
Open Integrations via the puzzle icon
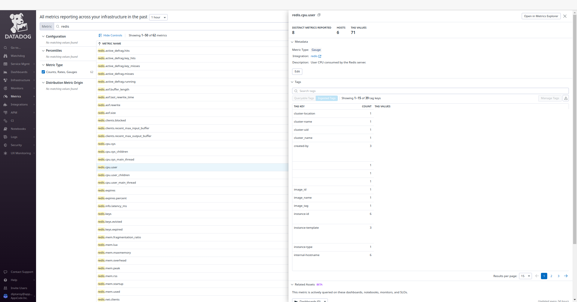[x=5, y=104]
